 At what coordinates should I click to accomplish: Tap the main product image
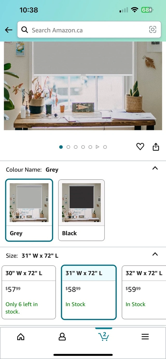(83, 86)
